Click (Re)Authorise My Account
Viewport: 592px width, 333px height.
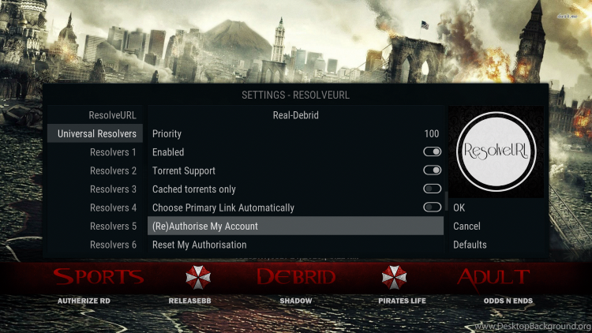[295, 226]
